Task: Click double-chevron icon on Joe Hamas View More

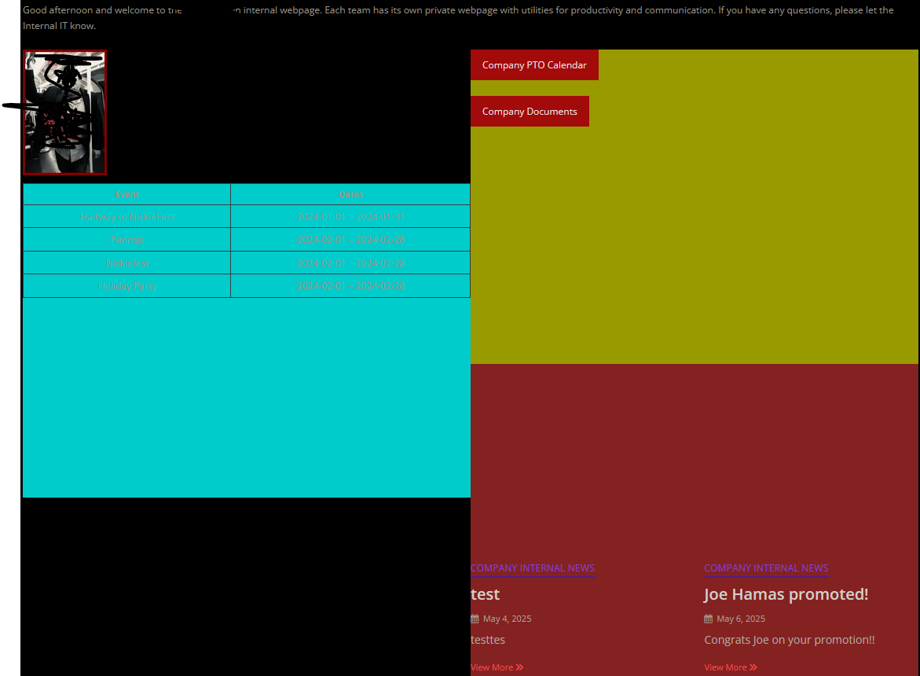Action: (x=753, y=668)
